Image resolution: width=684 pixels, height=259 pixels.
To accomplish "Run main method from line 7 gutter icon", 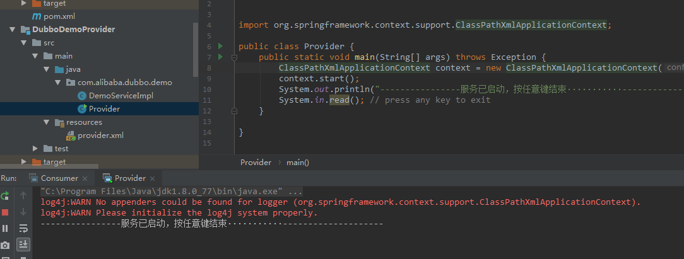I will pos(220,57).
